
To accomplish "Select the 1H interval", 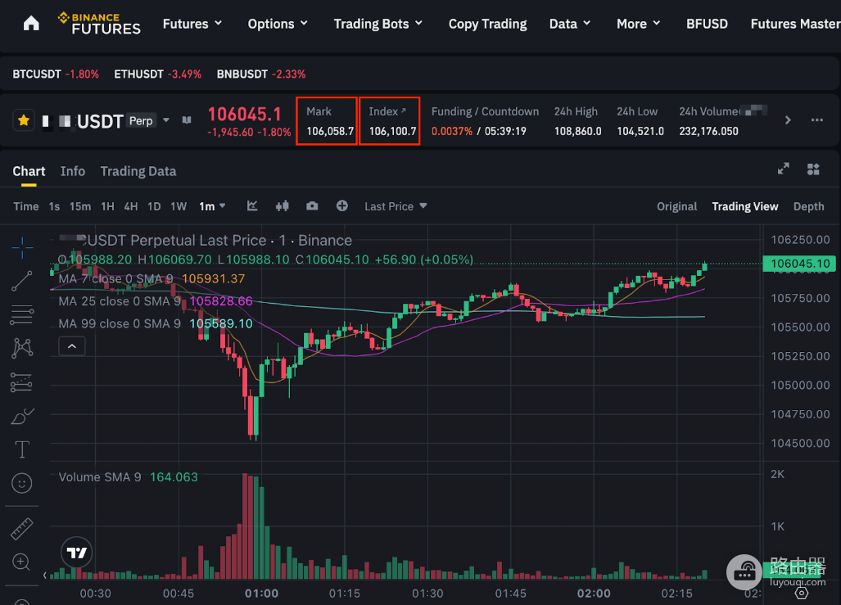I will [x=107, y=206].
